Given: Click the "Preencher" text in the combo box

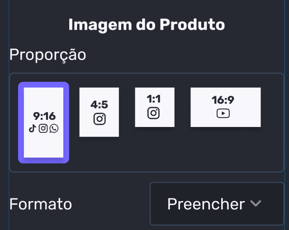Looking at the screenshot, I should [x=206, y=204].
